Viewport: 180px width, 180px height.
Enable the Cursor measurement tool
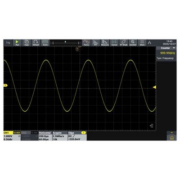[x=114, y=43]
